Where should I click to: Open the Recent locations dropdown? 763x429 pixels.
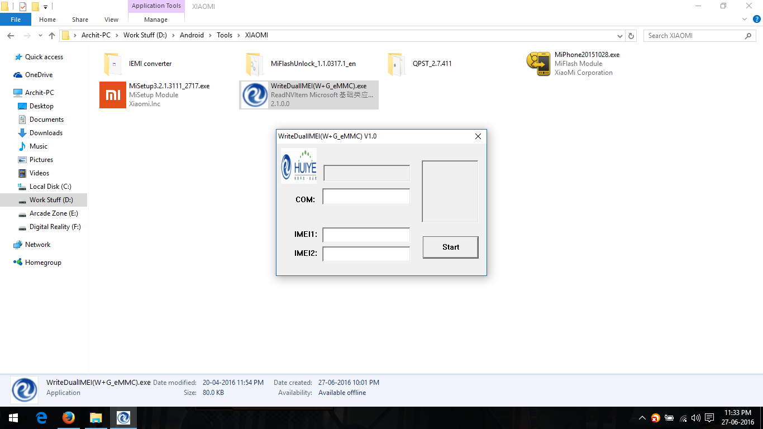coord(40,36)
